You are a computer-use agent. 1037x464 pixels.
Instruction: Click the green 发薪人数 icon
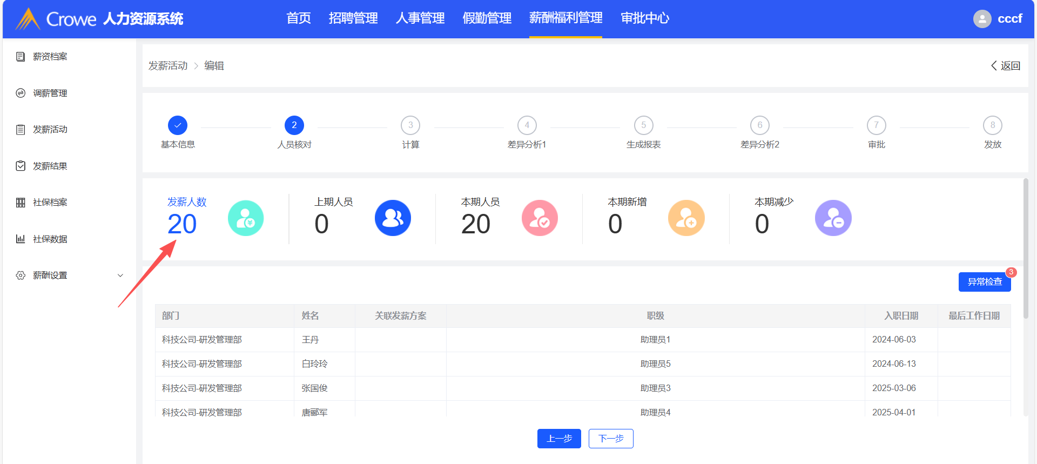(x=246, y=218)
